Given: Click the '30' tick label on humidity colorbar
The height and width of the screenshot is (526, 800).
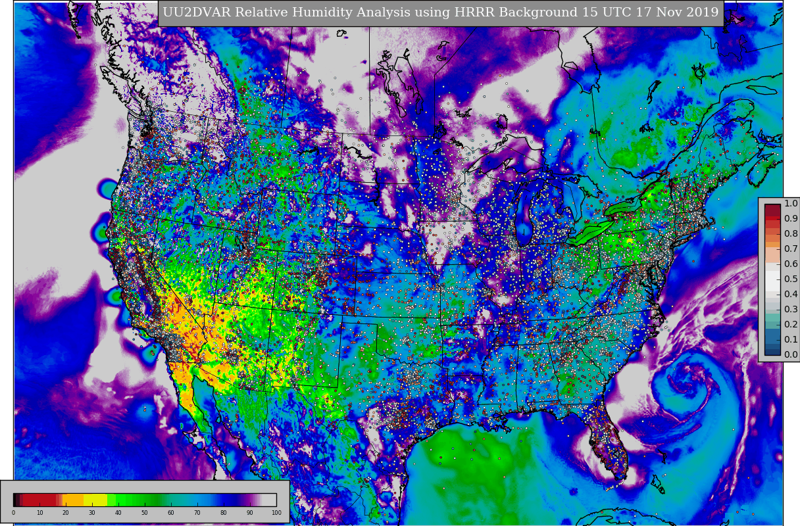Looking at the screenshot, I should tap(92, 513).
